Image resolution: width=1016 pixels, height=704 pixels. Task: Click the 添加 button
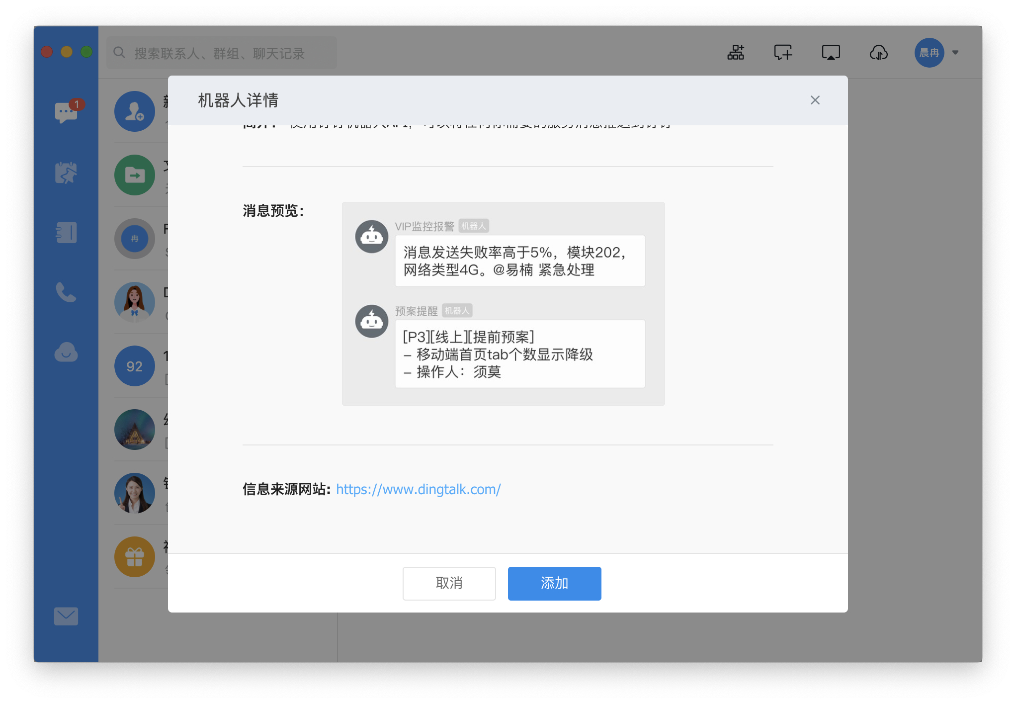554,583
